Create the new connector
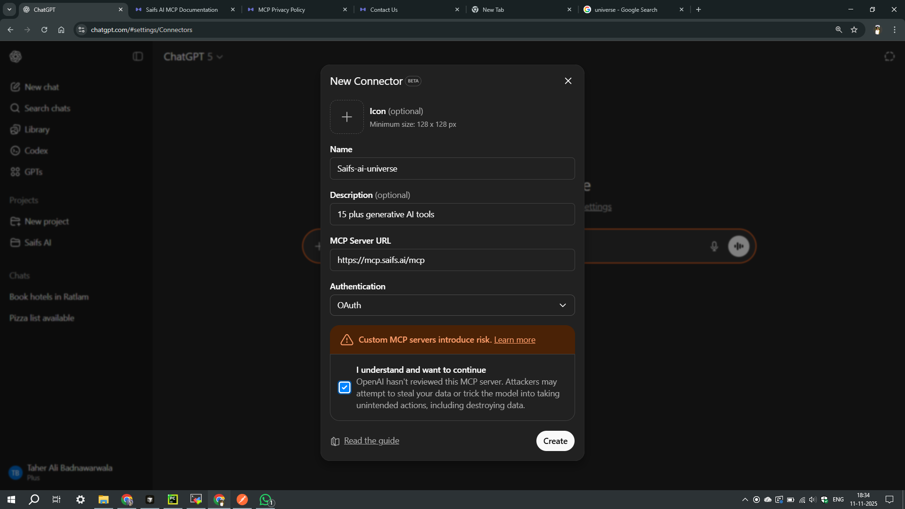This screenshot has height=509, width=905. click(x=555, y=441)
